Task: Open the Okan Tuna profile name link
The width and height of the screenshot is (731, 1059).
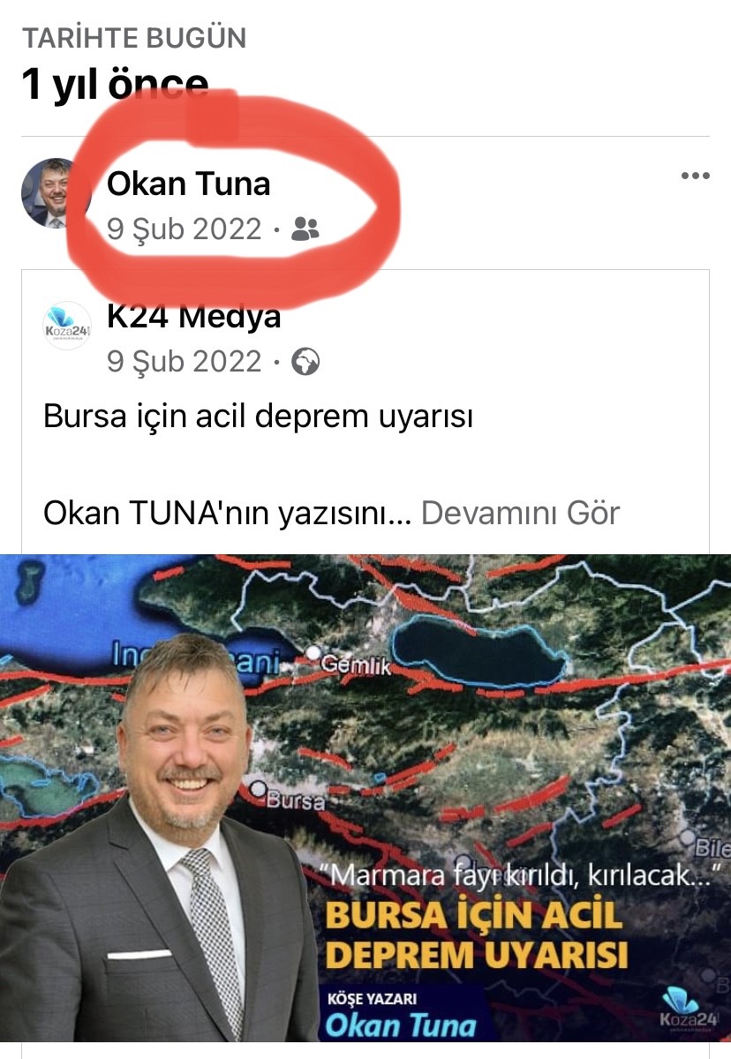Action: 188,184
